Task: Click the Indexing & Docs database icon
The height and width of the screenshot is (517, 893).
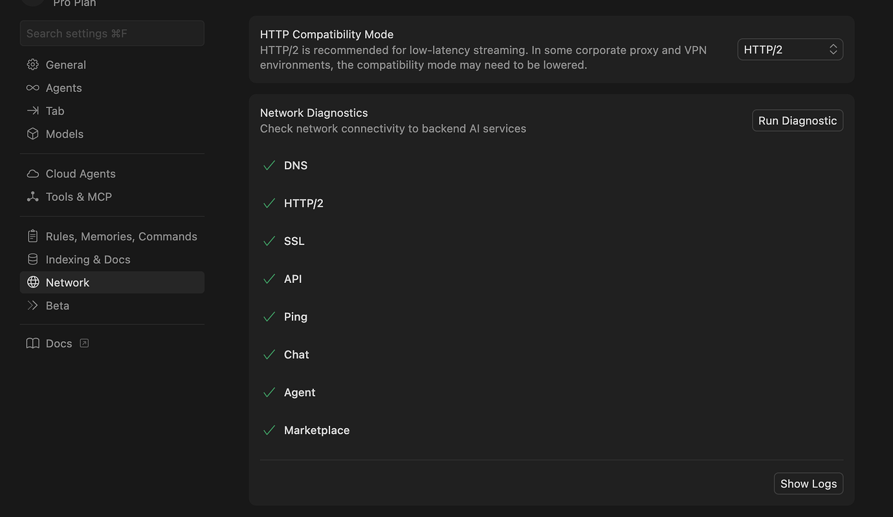Action: 32,259
